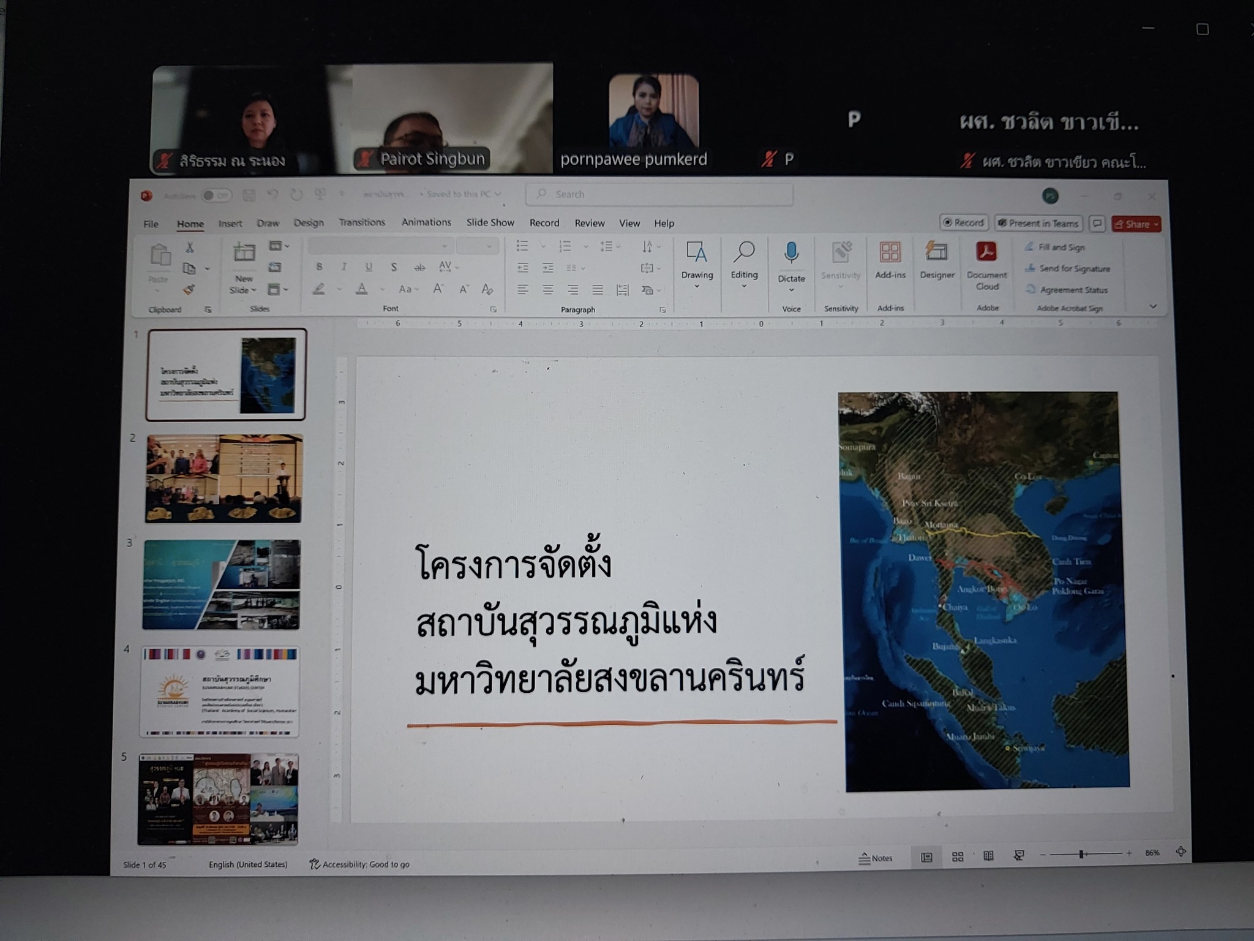Switch to Slide Sorter view icon
The image size is (1254, 941).
pyautogui.click(x=958, y=857)
